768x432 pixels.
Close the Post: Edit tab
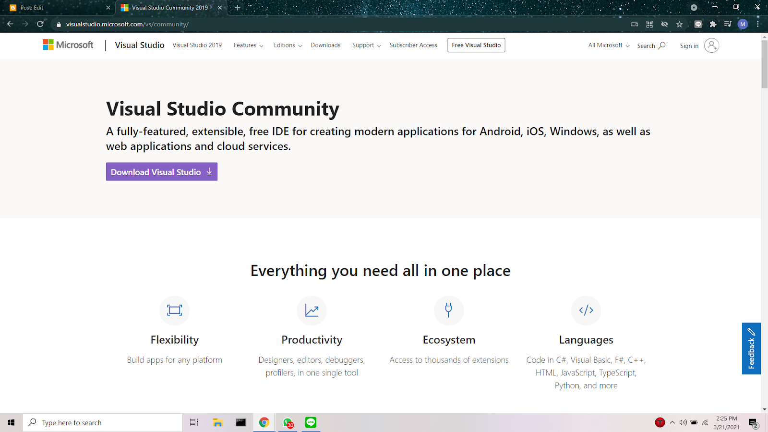(108, 8)
